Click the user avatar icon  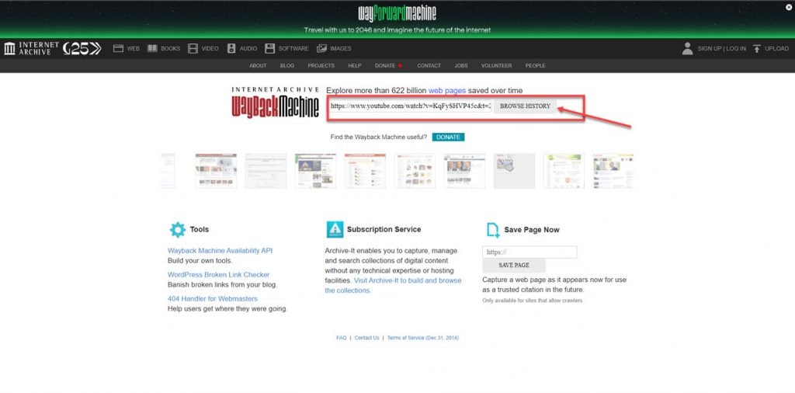688,49
